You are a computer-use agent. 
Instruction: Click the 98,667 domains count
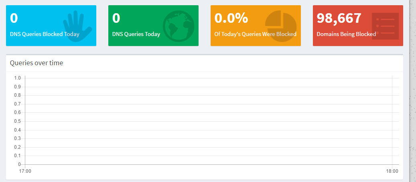point(339,18)
